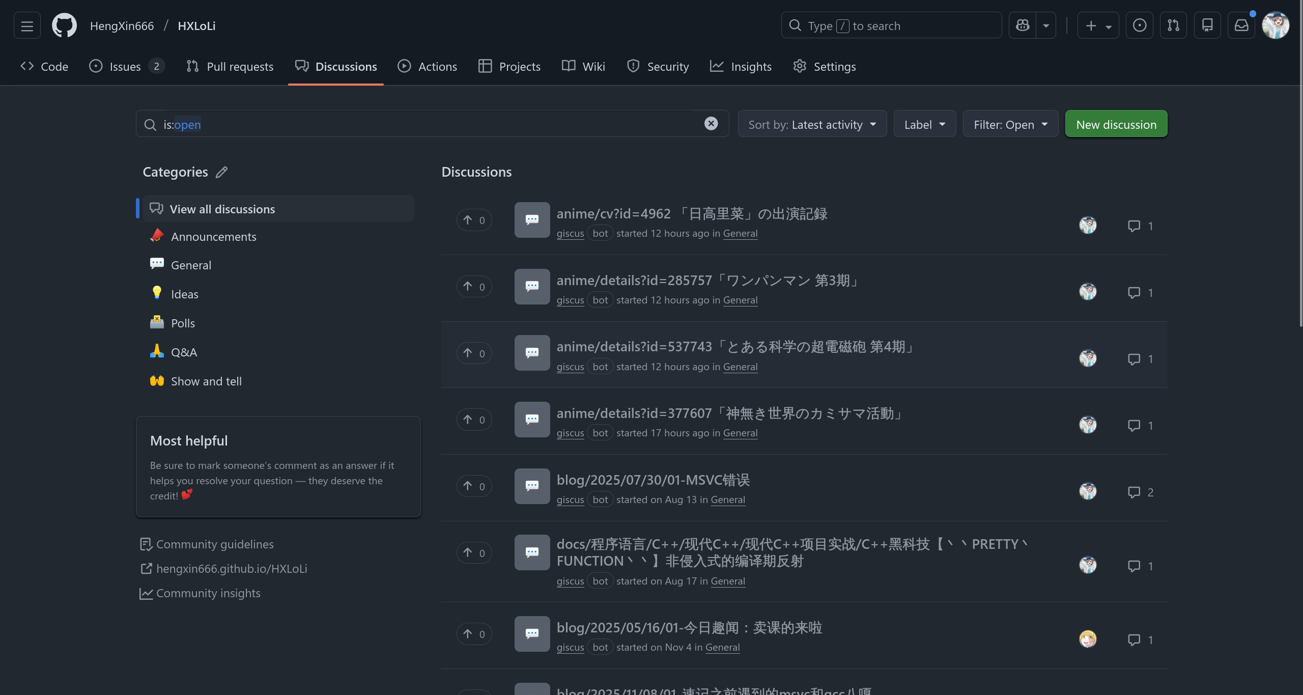Open the hamburger navigation menu

click(27, 25)
